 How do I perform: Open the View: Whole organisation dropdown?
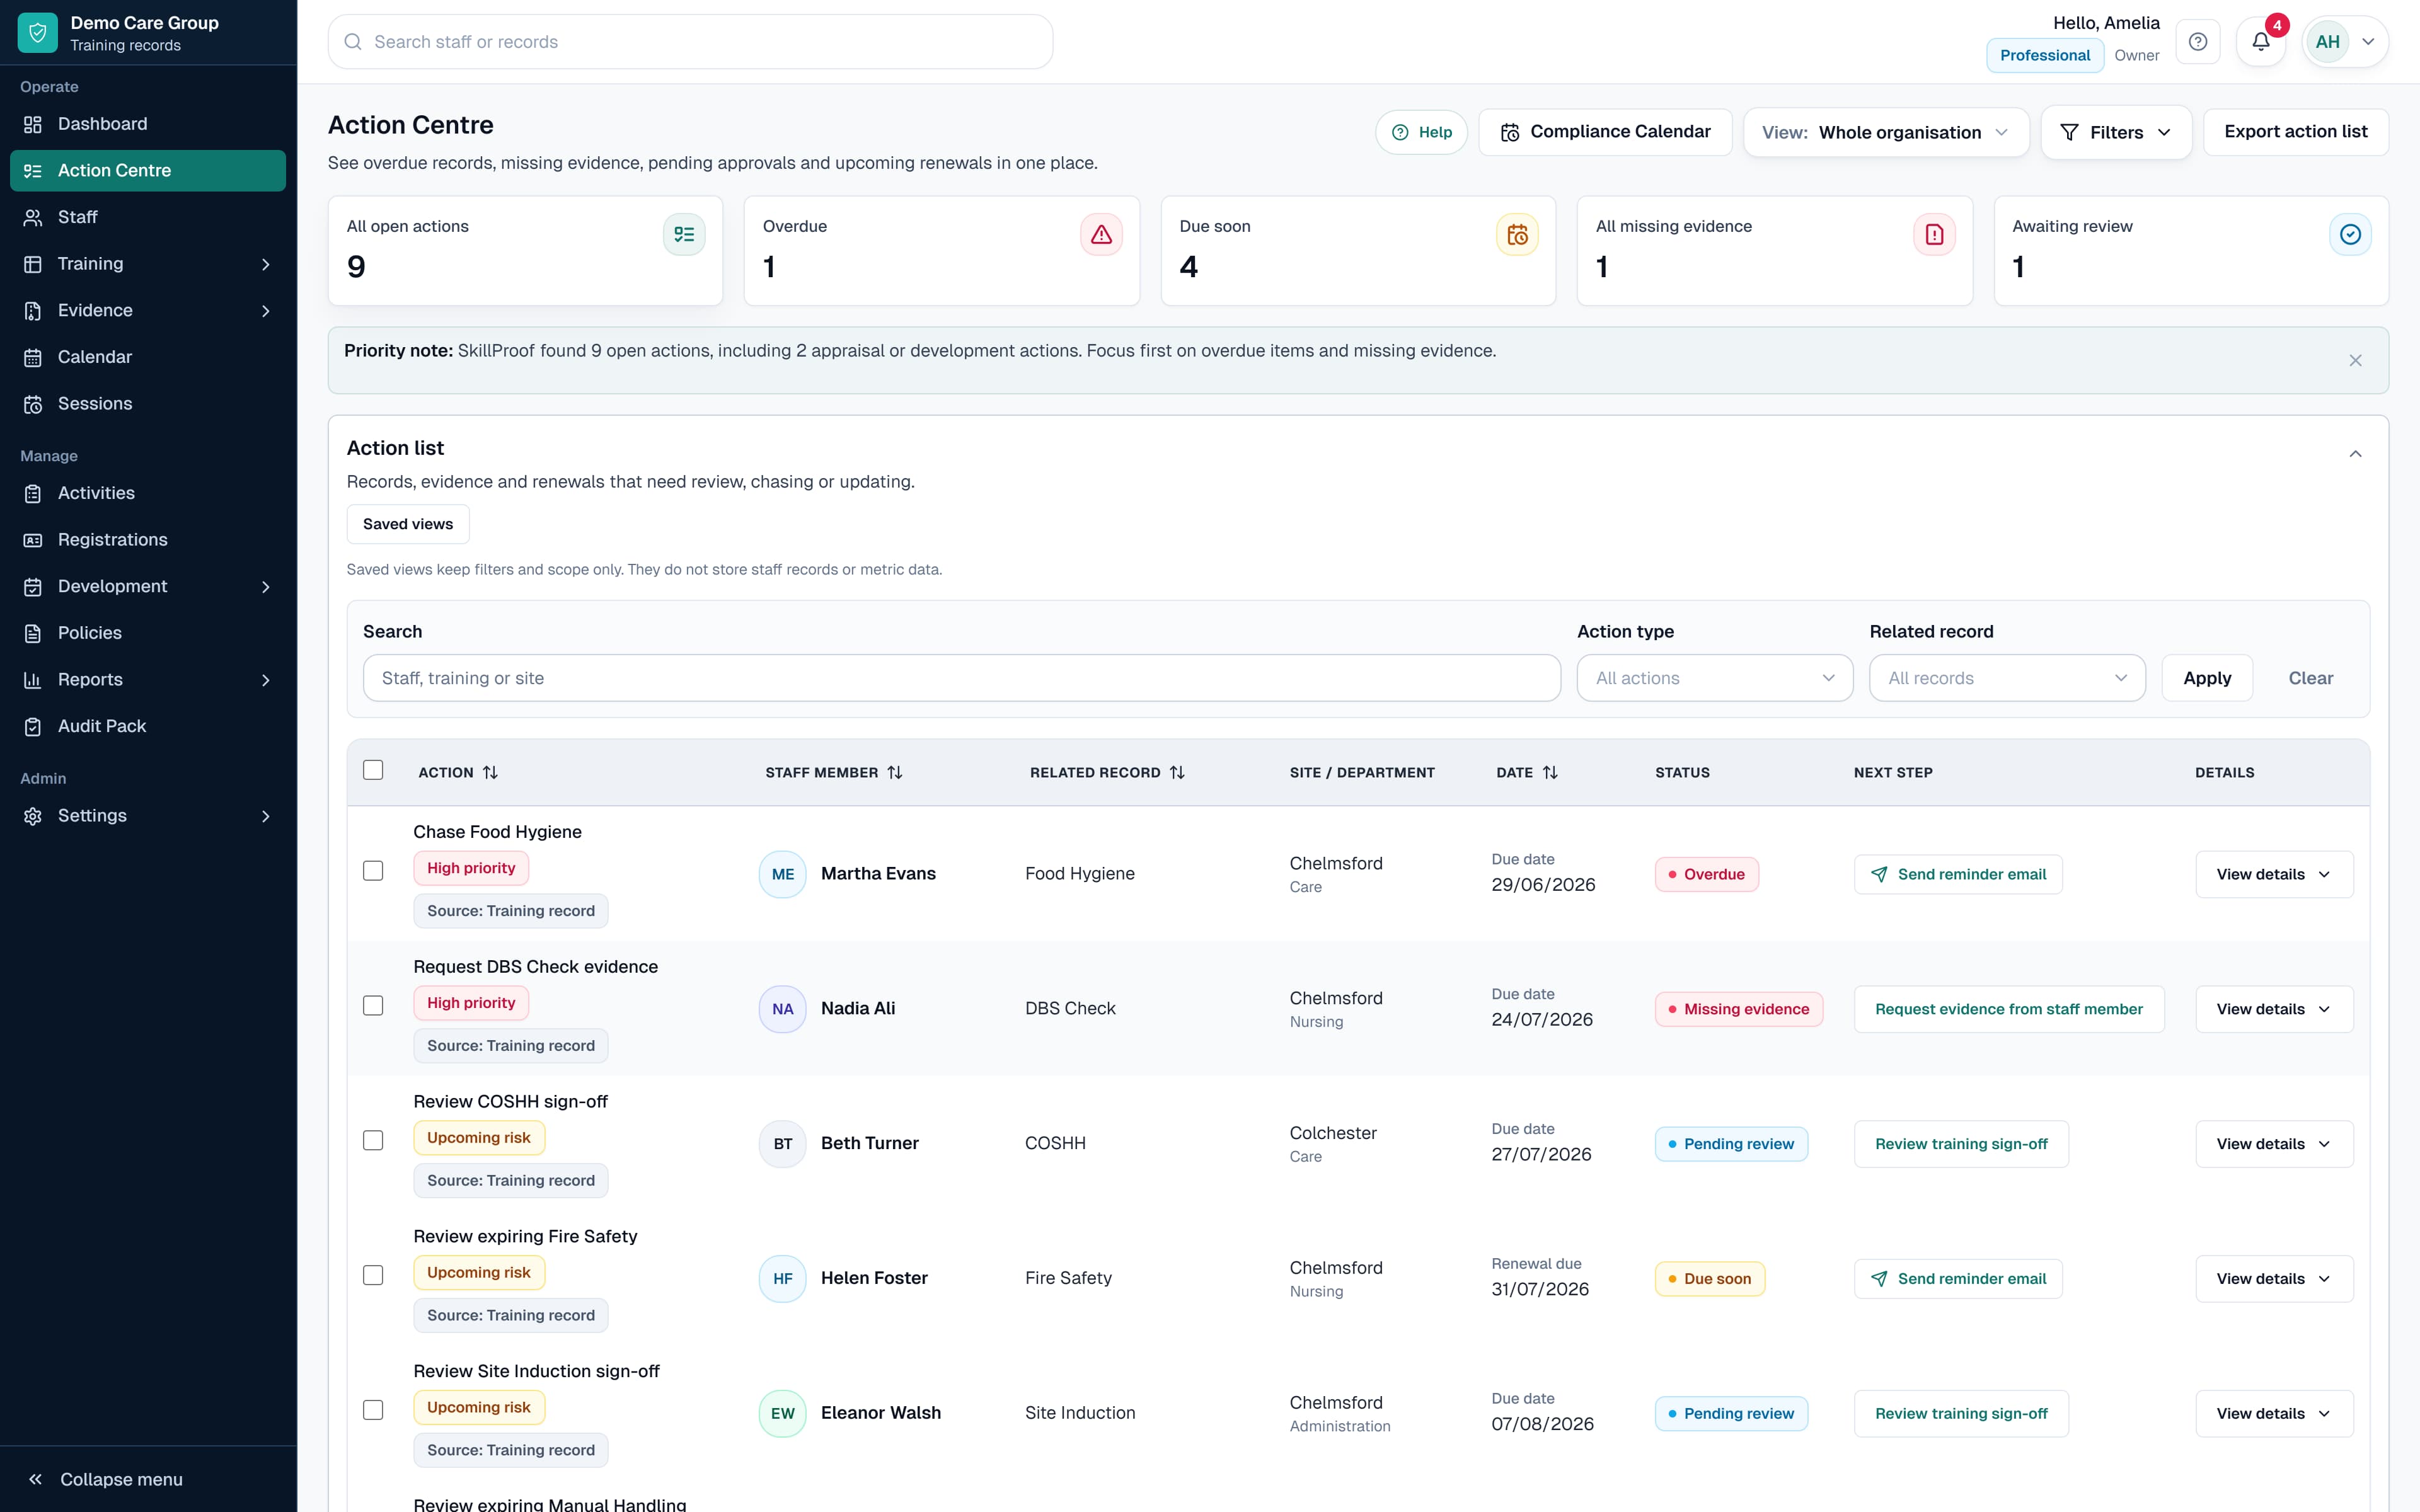click(1886, 132)
